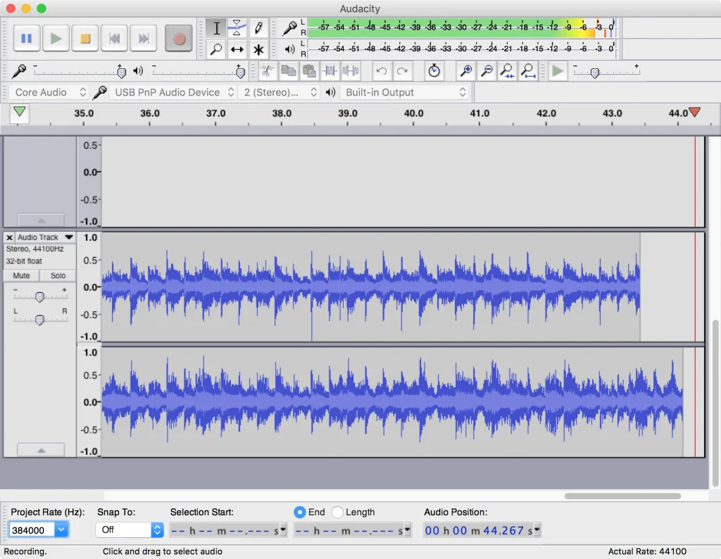Viewport: 721px width, 559px height.
Task: Open the Snap To dropdown
Action: pyautogui.click(x=129, y=530)
